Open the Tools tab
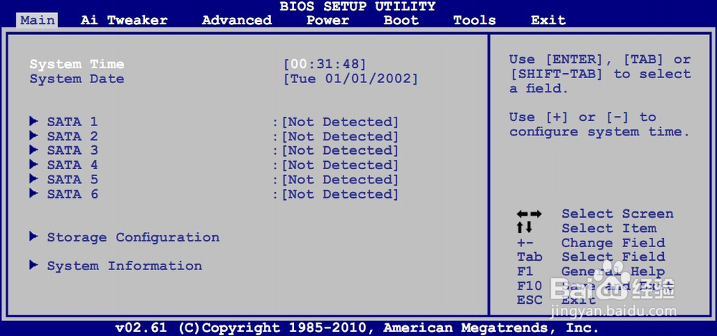Viewport: 717px width, 336px height. coord(475,21)
